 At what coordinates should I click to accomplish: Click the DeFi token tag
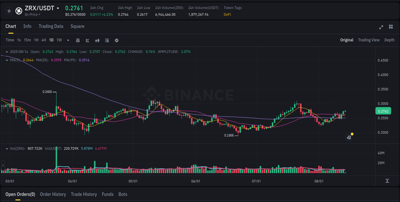227,14
